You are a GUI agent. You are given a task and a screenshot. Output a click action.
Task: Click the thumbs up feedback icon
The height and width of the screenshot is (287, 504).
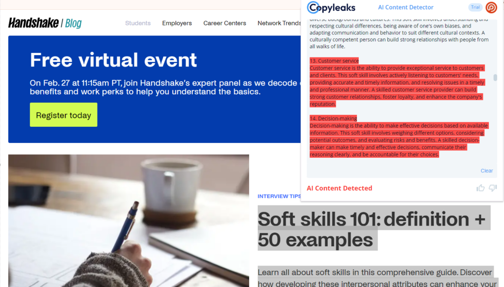480,188
